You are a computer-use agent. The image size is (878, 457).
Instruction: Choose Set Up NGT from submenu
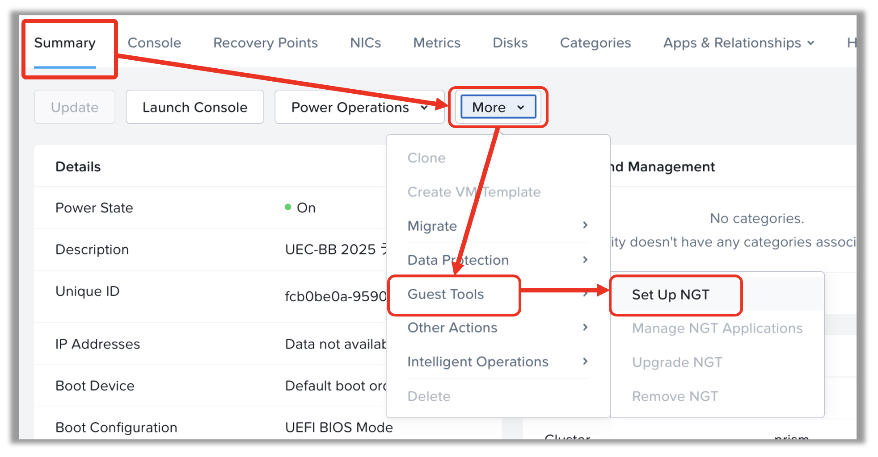(670, 295)
